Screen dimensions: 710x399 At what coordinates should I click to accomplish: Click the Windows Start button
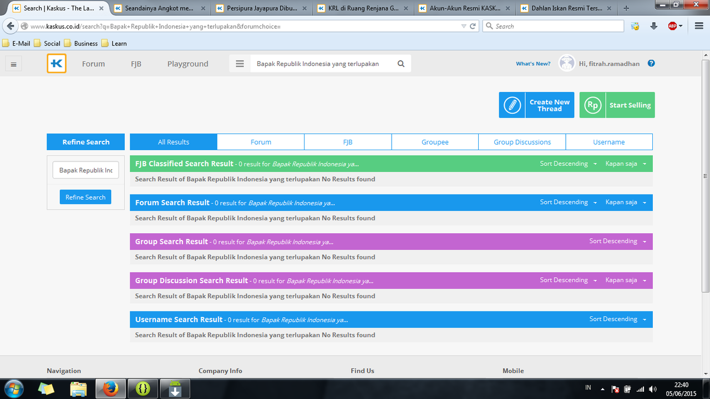pyautogui.click(x=13, y=388)
